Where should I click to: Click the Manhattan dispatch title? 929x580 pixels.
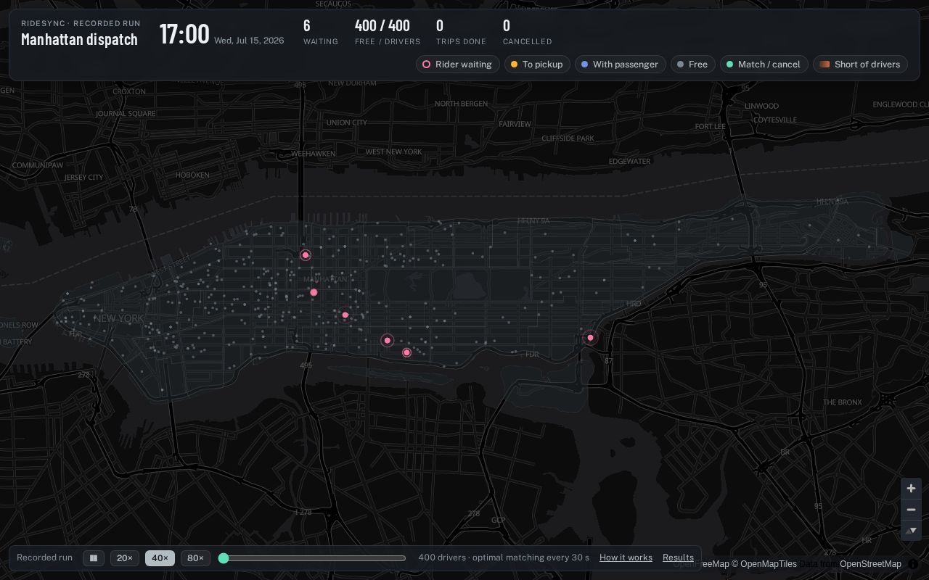(79, 39)
